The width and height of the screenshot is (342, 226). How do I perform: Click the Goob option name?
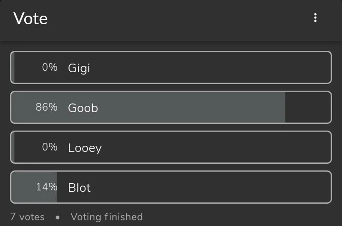tap(83, 108)
